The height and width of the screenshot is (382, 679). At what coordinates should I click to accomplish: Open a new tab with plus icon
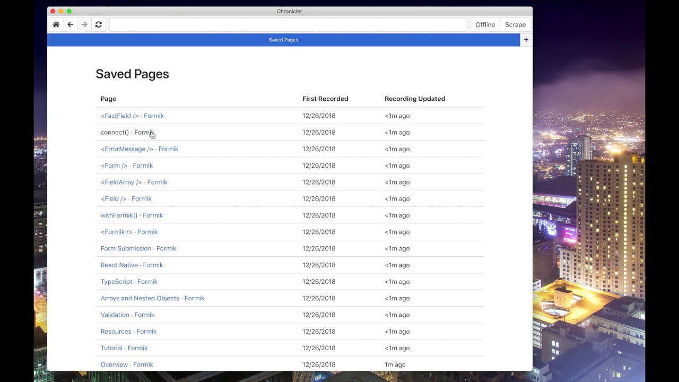click(x=526, y=40)
